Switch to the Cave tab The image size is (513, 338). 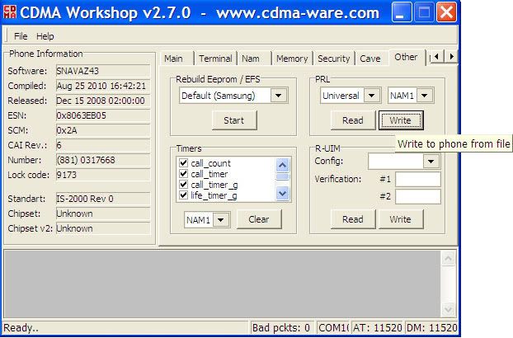[370, 59]
